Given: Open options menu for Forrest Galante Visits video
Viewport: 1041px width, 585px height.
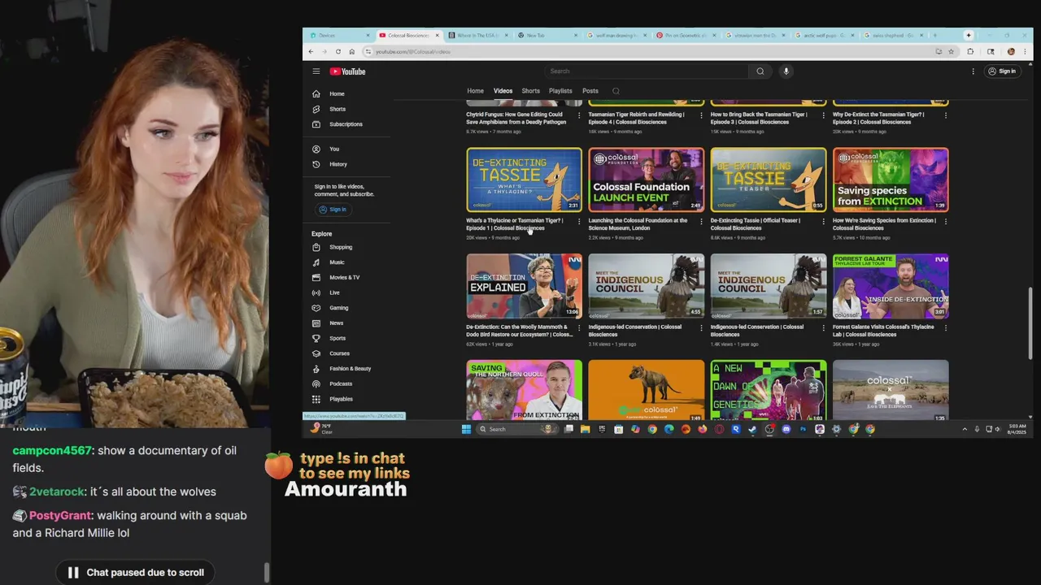Looking at the screenshot, I should point(945,327).
